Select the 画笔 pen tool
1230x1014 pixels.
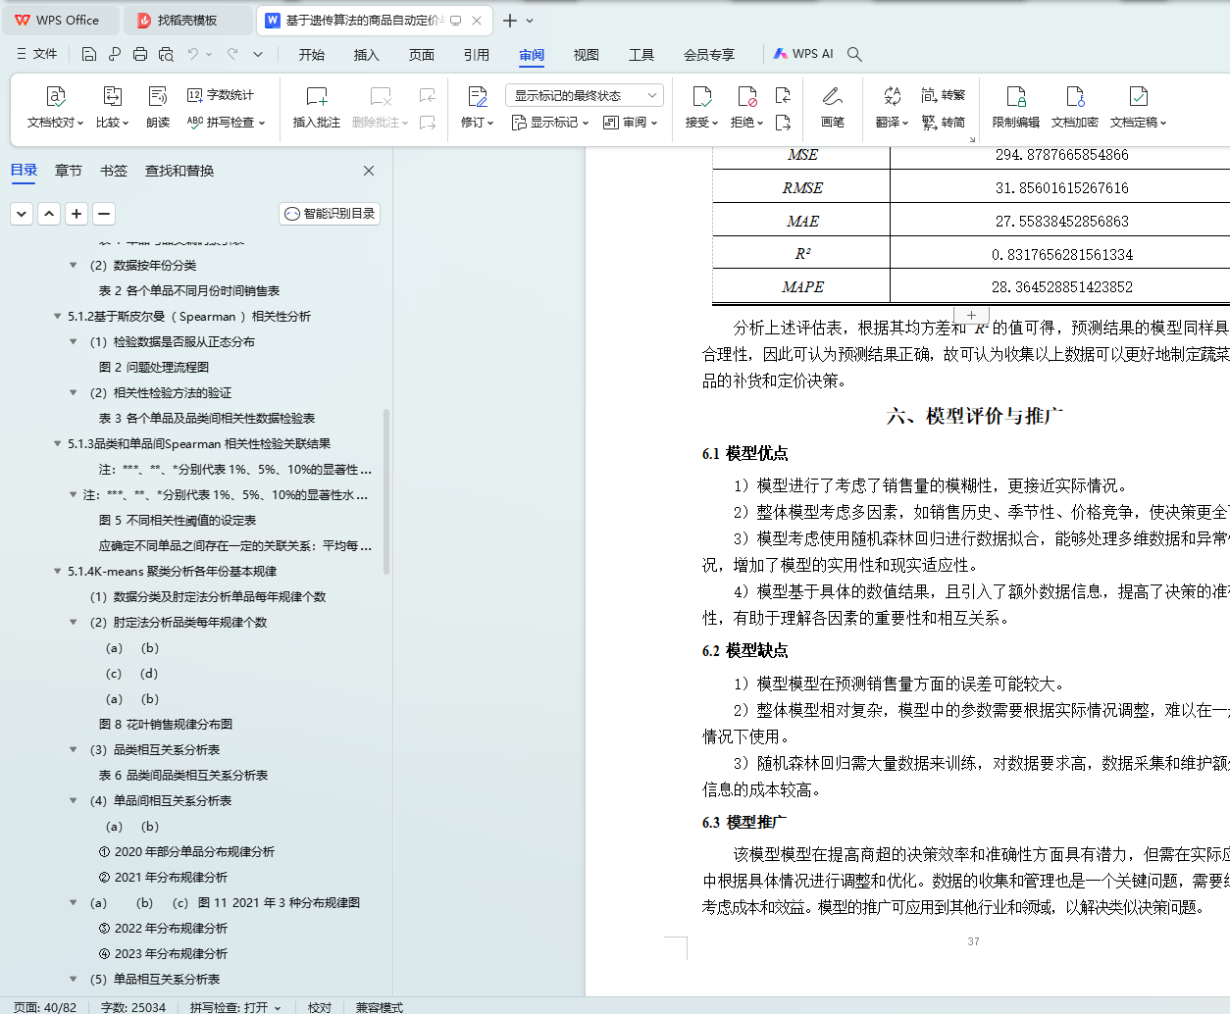(833, 96)
